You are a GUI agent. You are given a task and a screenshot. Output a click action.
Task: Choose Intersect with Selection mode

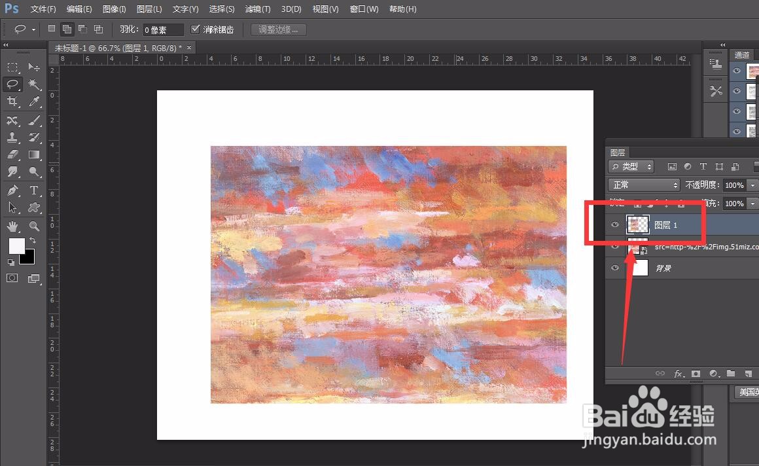click(98, 29)
